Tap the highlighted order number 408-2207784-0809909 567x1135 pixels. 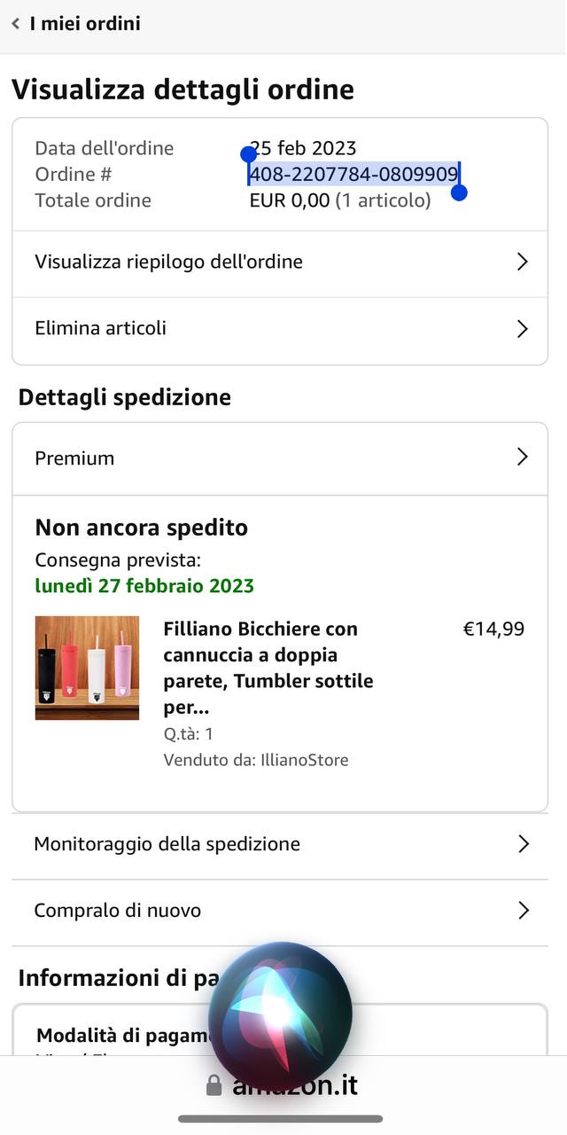pyautogui.click(x=353, y=174)
